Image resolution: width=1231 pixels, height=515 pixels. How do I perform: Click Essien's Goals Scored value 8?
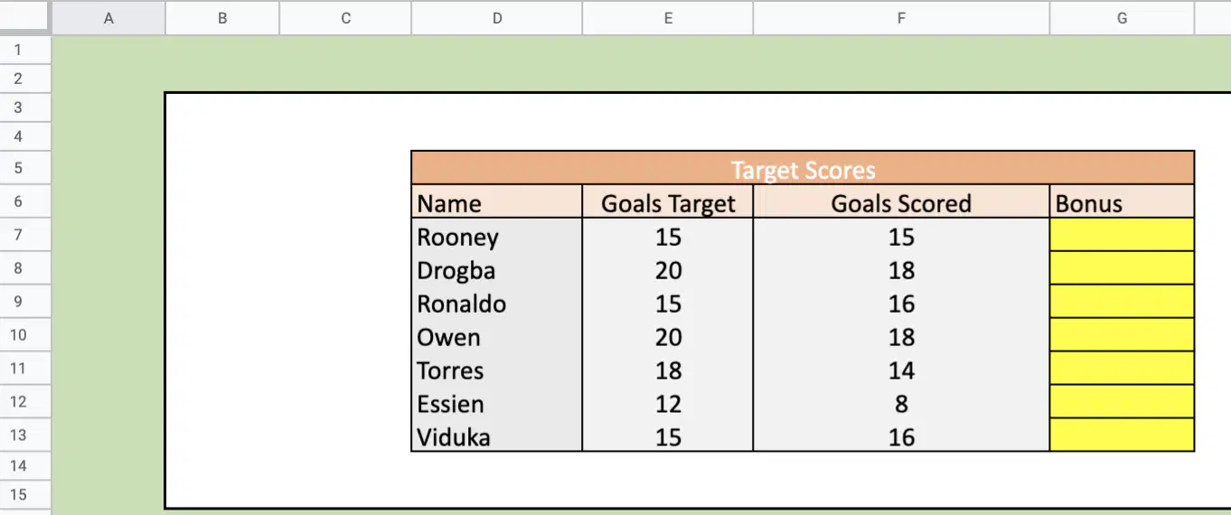pos(901,403)
